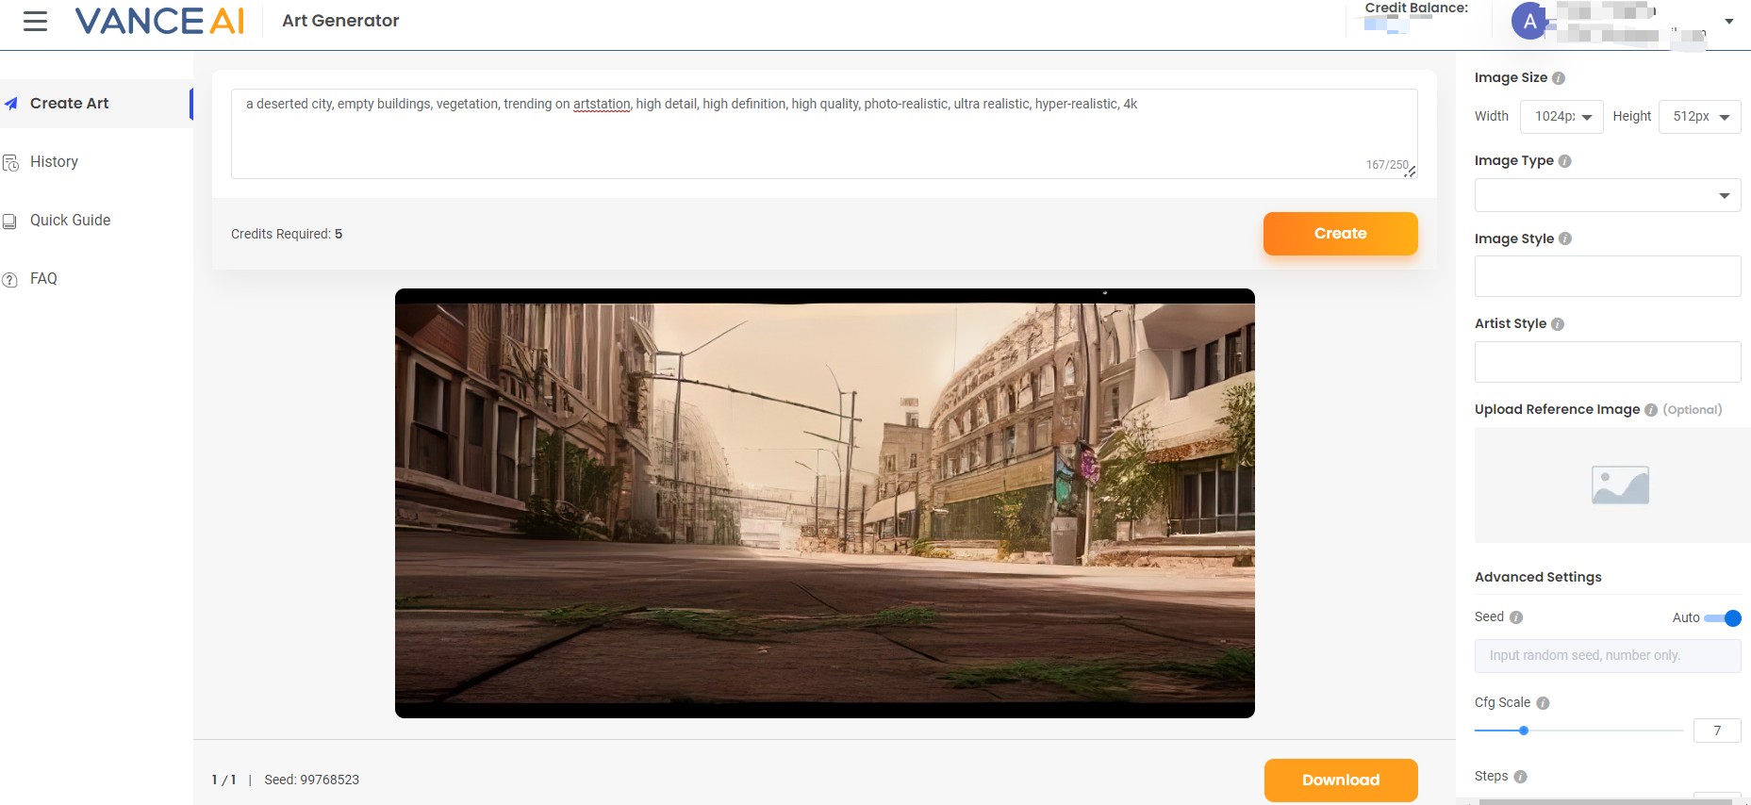The image size is (1751, 805).
Task: Click the FAQ question mark icon
Action: 10,280
